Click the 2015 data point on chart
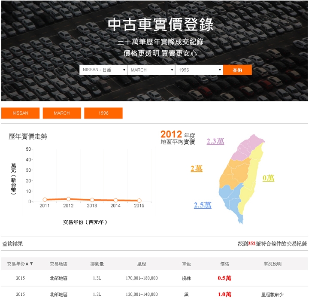The height and width of the screenshot is (301, 309). (x=139, y=201)
